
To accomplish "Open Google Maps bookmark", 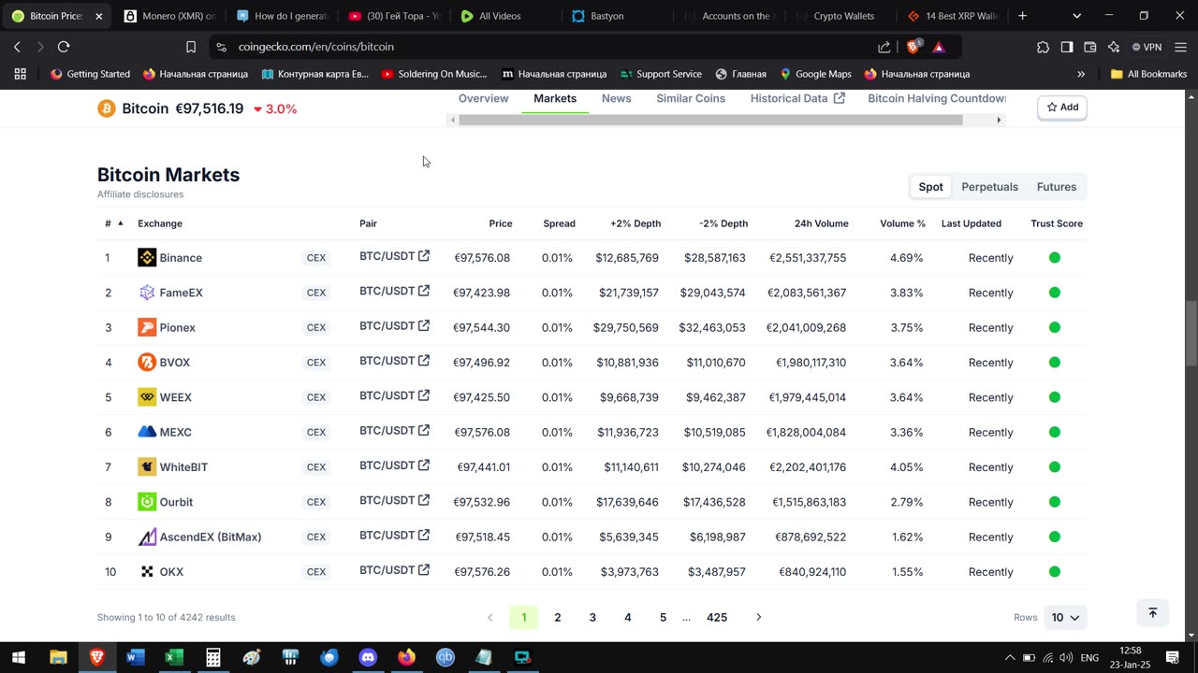I will pyautogui.click(x=815, y=74).
